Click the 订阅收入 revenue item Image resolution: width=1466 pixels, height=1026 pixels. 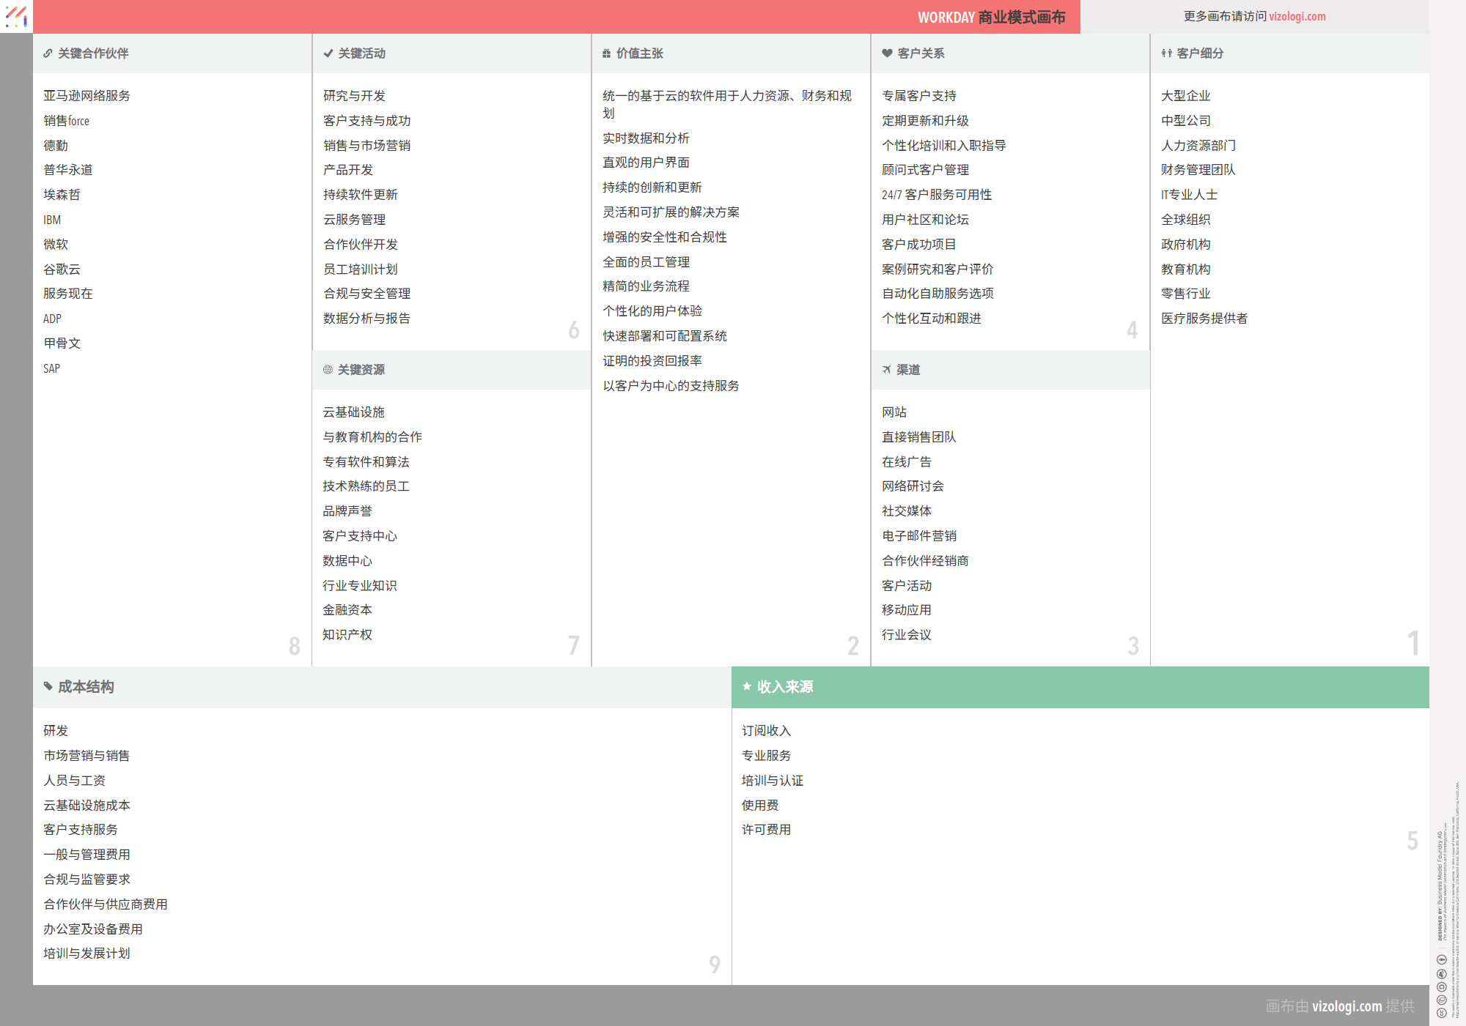pos(766,731)
